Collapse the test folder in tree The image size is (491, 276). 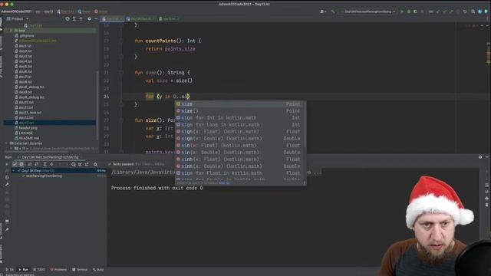point(11,31)
